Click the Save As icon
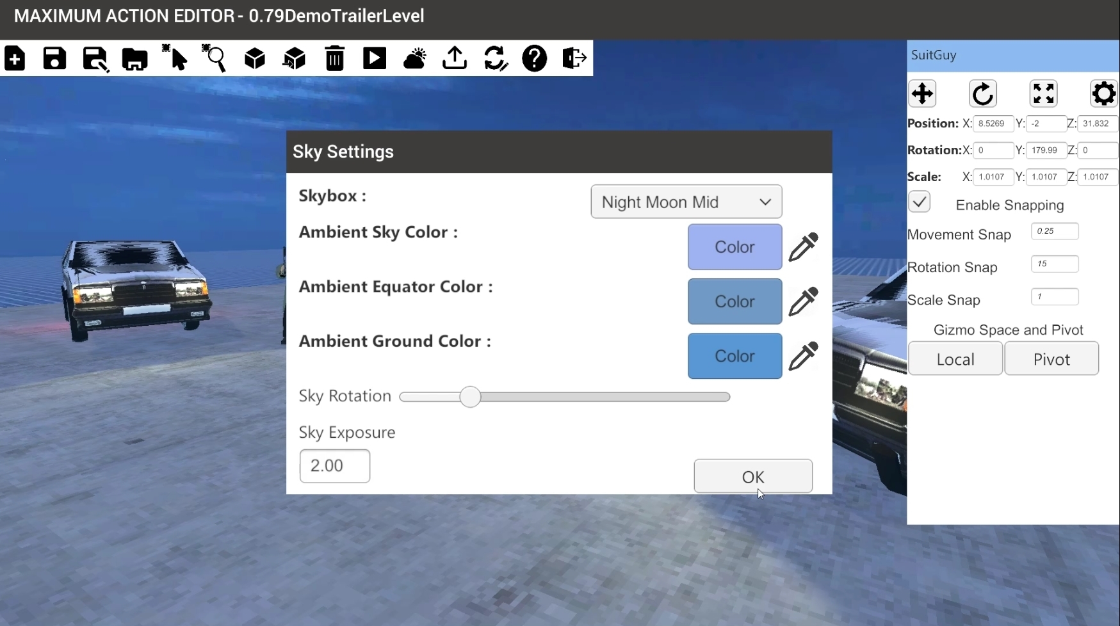The image size is (1120, 626). coord(95,58)
